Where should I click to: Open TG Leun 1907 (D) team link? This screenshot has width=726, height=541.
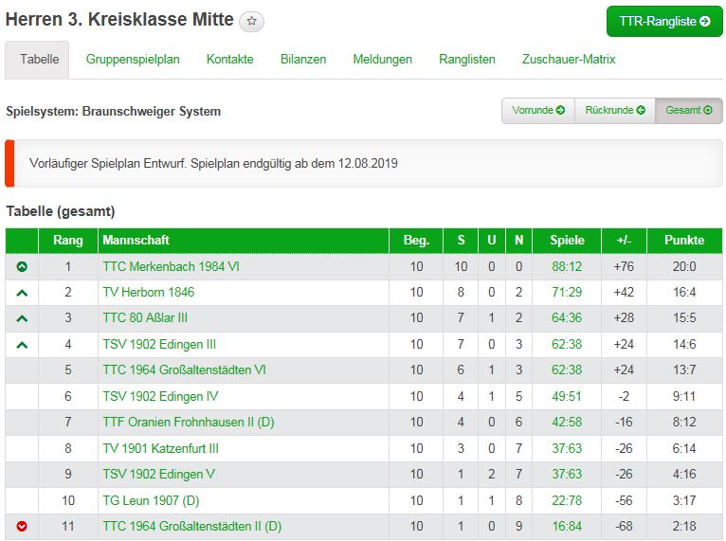coord(151,500)
